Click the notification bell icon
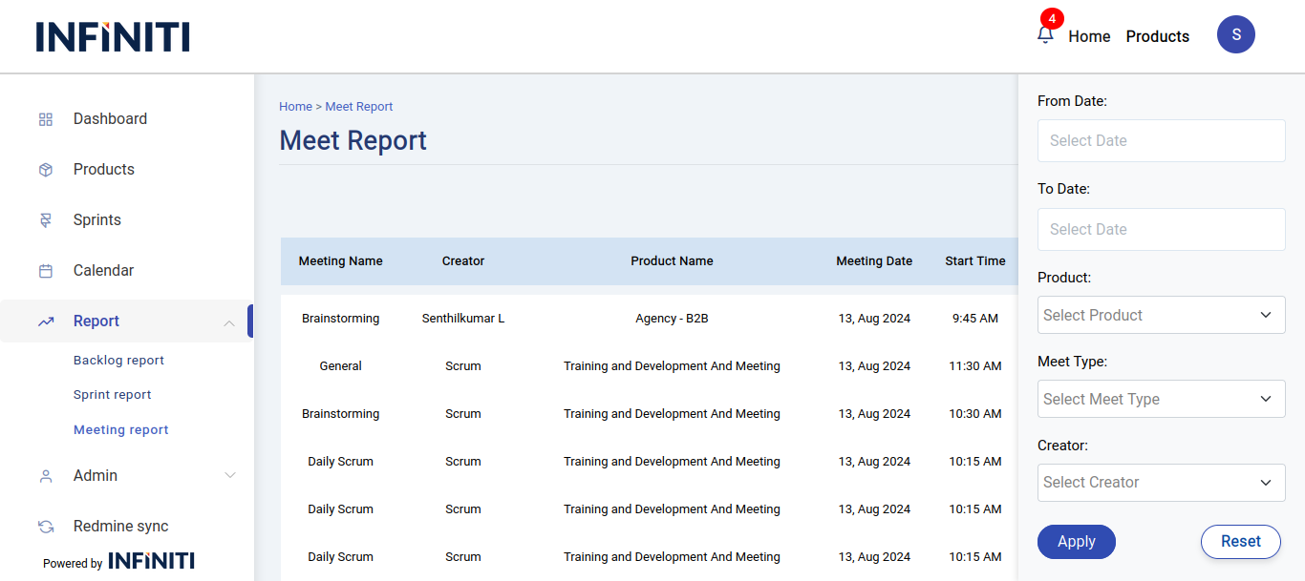1305x581 pixels. click(x=1045, y=35)
